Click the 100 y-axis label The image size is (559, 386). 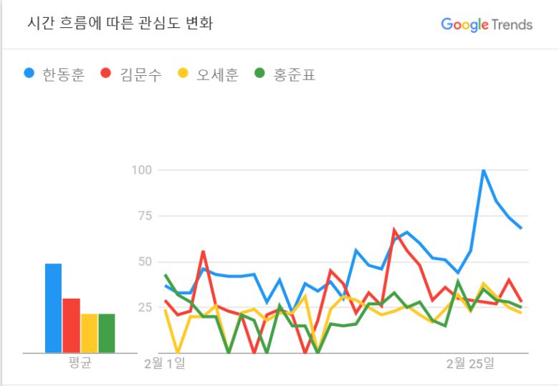pyautogui.click(x=143, y=170)
